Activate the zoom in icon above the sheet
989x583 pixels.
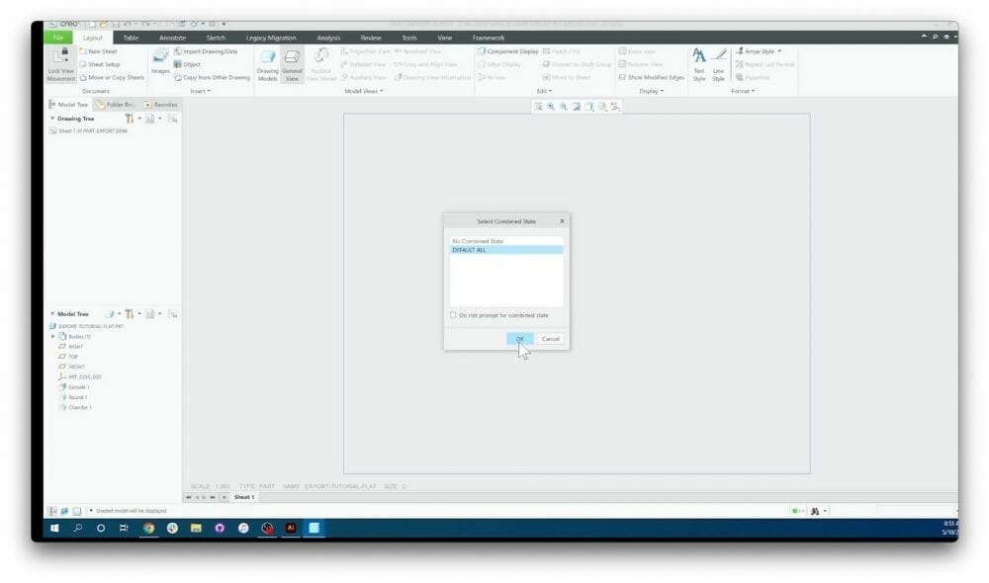[x=549, y=107]
